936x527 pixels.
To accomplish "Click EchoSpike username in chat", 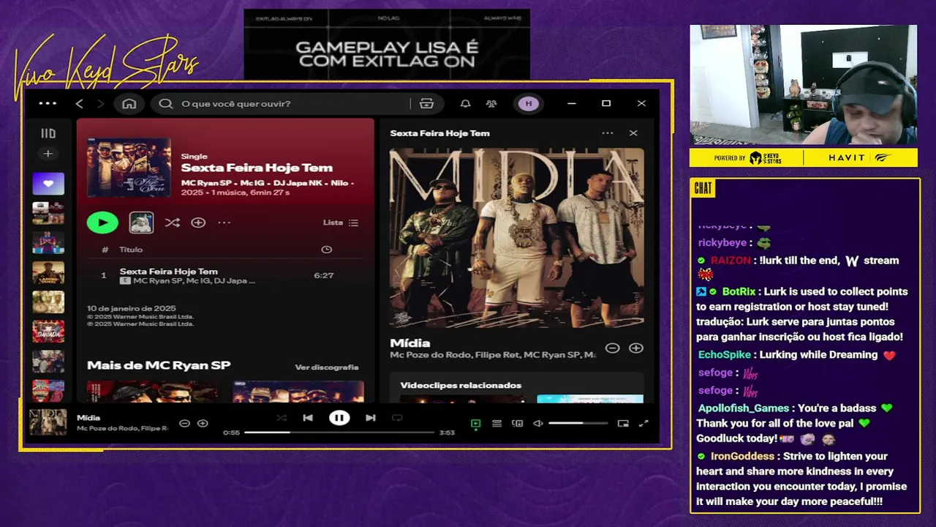I will click(725, 354).
